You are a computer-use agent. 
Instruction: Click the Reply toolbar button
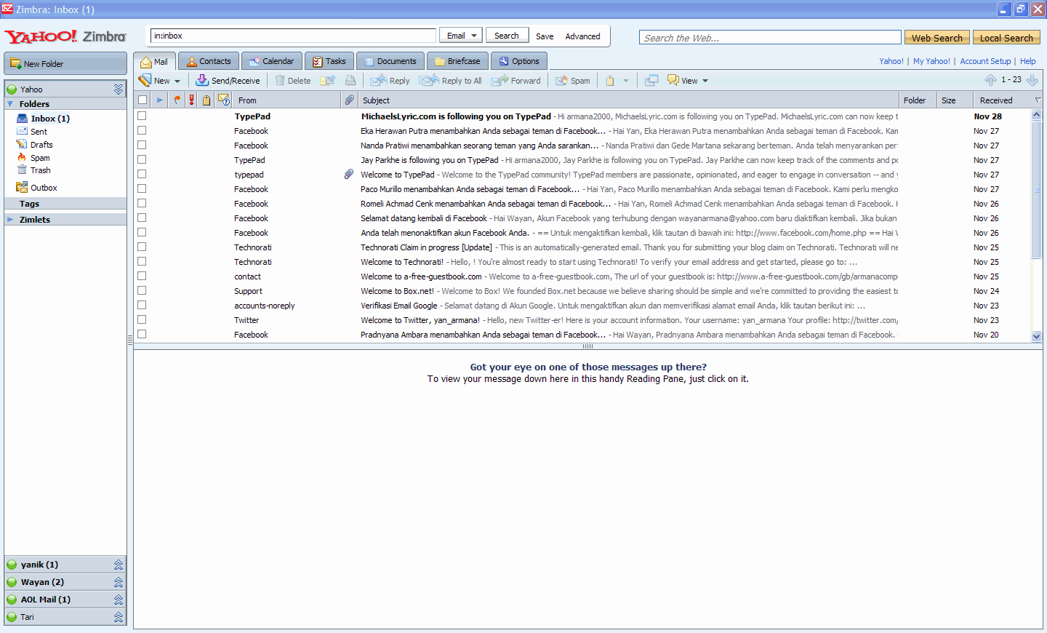click(390, 80)
